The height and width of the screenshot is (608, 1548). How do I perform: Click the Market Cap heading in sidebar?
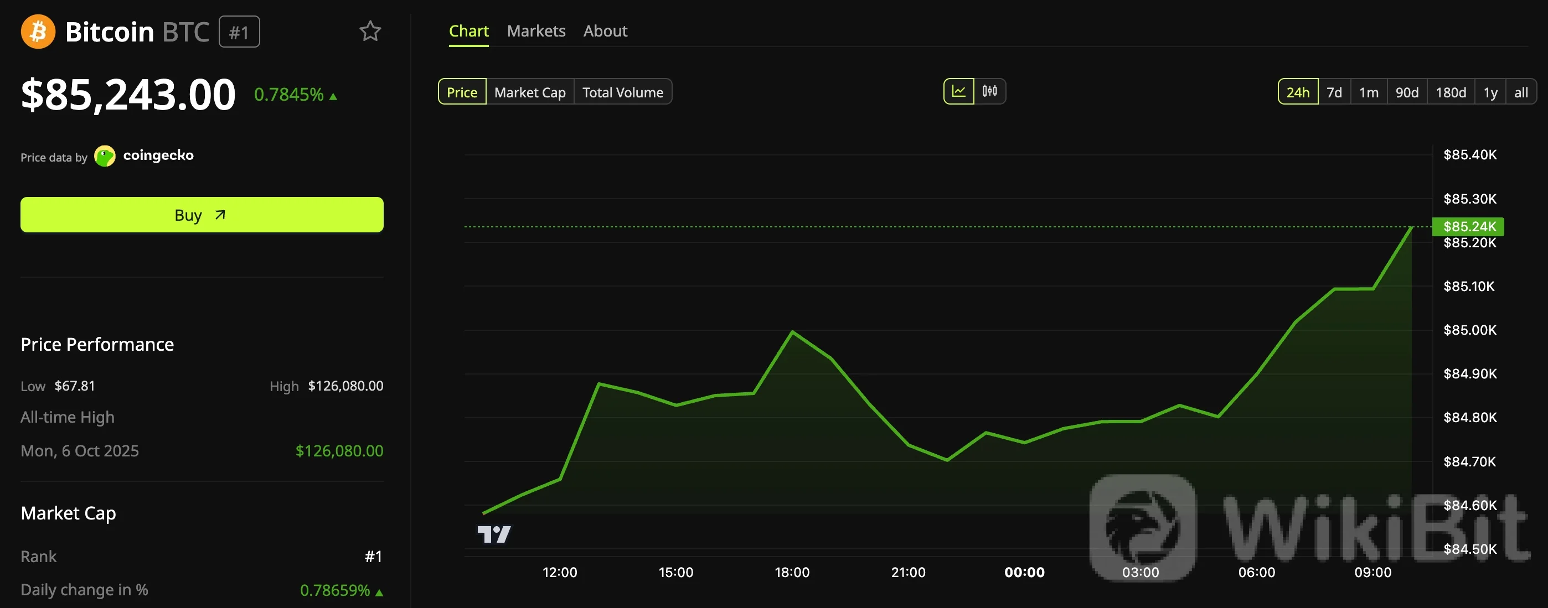click(69, 513)
